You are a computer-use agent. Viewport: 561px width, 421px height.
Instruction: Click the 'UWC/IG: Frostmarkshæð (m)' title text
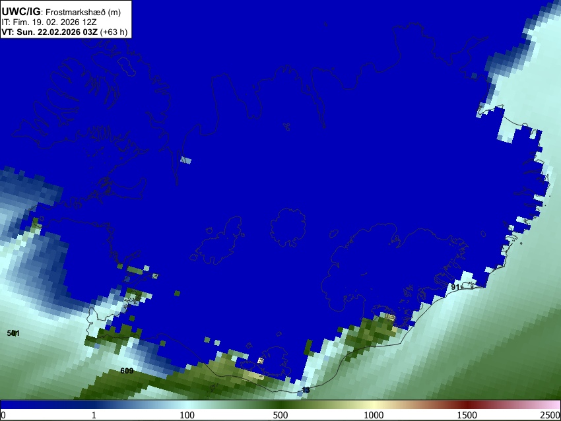(x=61, y=12)
